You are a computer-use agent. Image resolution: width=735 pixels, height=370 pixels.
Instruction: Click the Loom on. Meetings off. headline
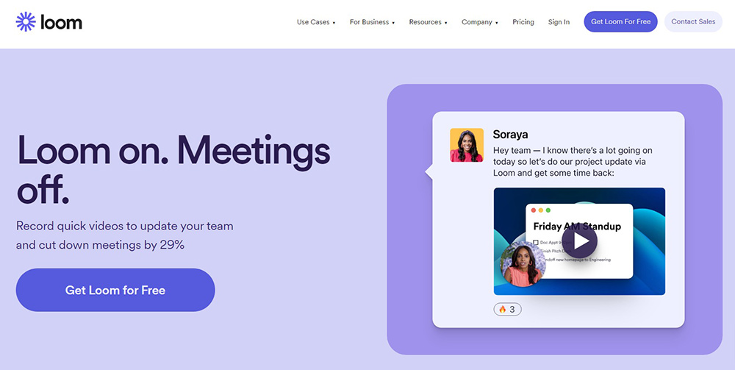[x=173, y=169]
